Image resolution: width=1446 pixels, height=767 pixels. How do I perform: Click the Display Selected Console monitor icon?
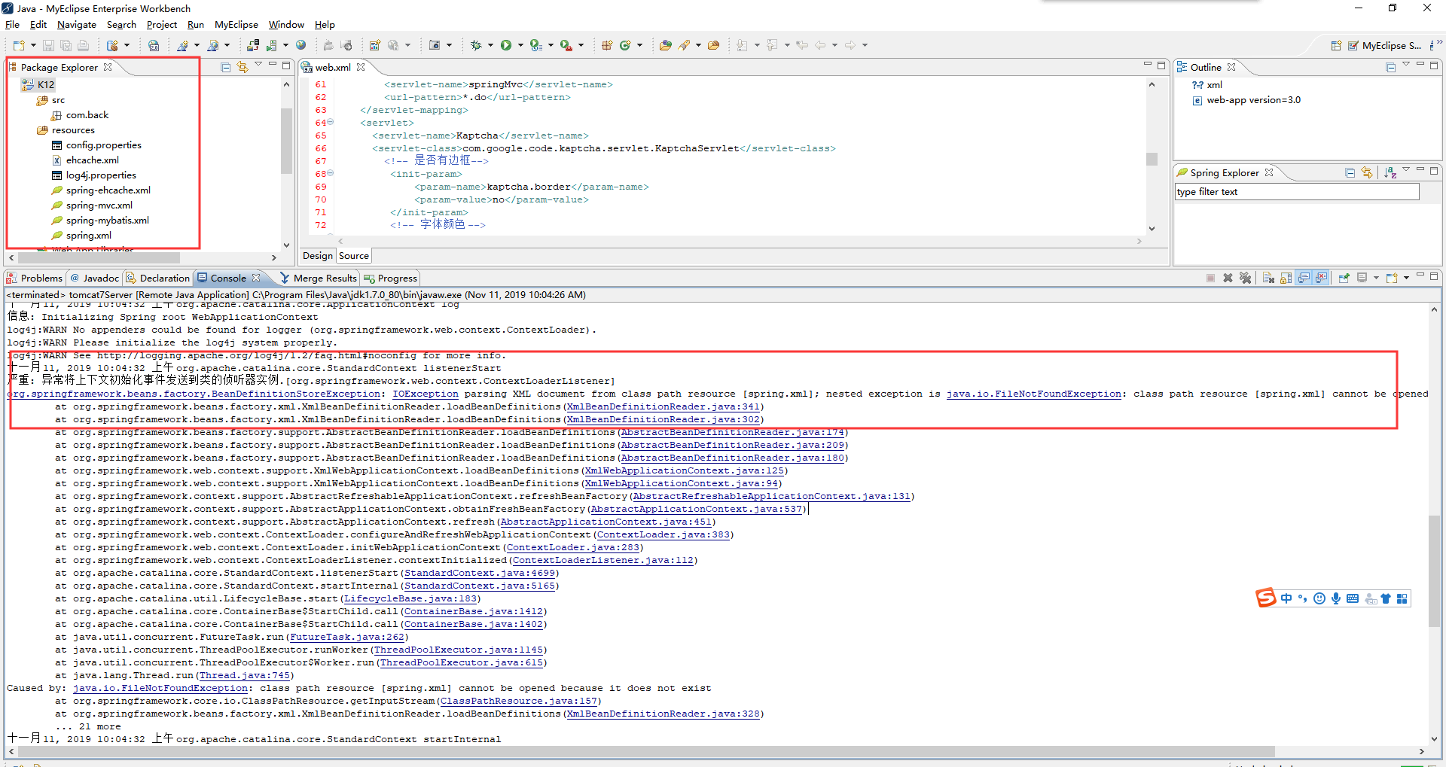1362,278
